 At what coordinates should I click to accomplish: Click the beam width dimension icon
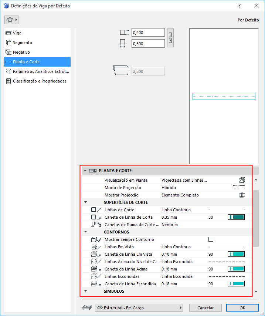122,43
